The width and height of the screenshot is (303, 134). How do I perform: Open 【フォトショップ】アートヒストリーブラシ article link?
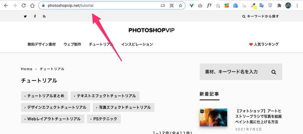click(x=258, y=116)
